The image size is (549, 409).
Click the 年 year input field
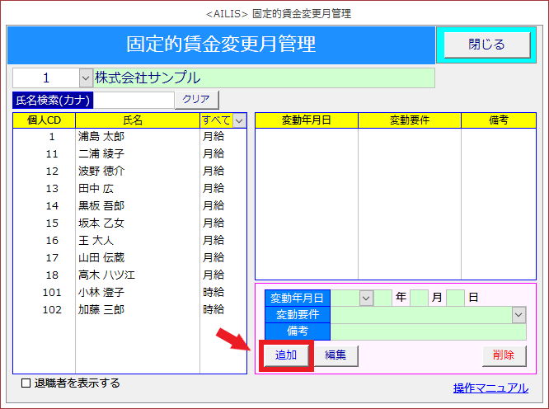point(383,298)
